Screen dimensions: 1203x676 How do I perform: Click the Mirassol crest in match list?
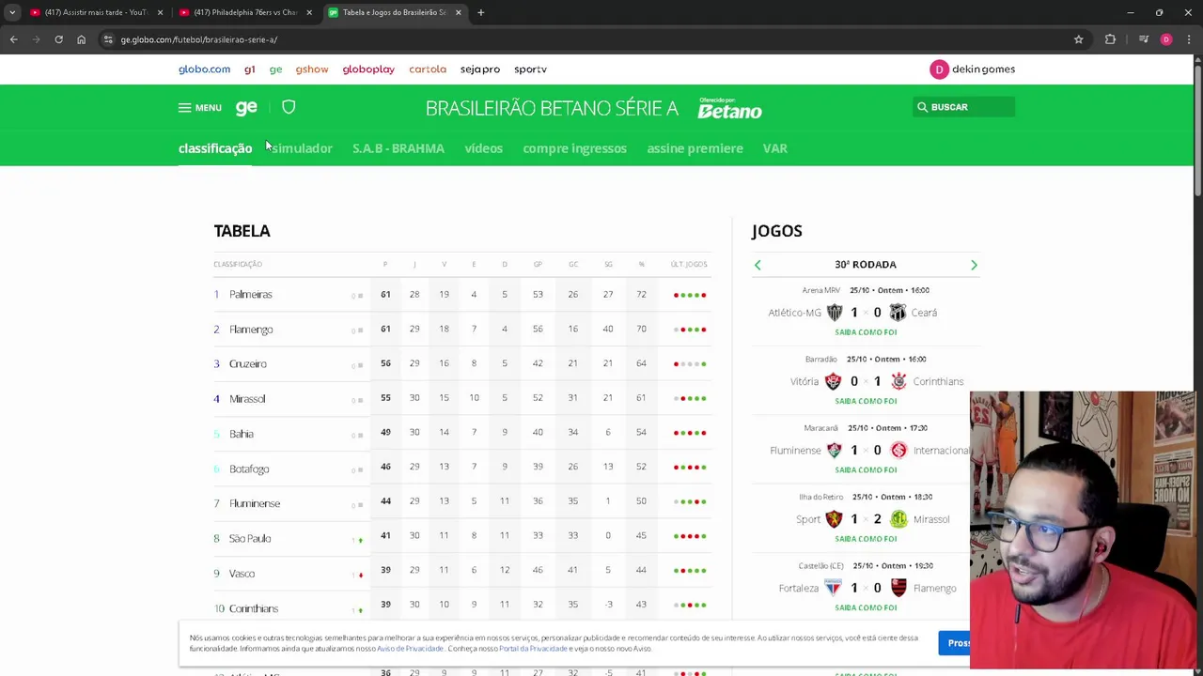coord(898,519)
